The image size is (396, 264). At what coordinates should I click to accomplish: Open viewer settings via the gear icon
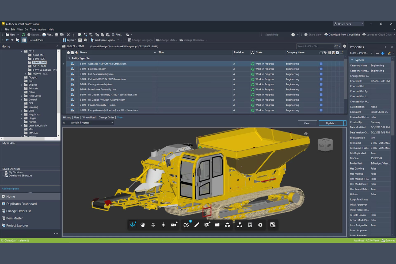[x=260, y=225]
